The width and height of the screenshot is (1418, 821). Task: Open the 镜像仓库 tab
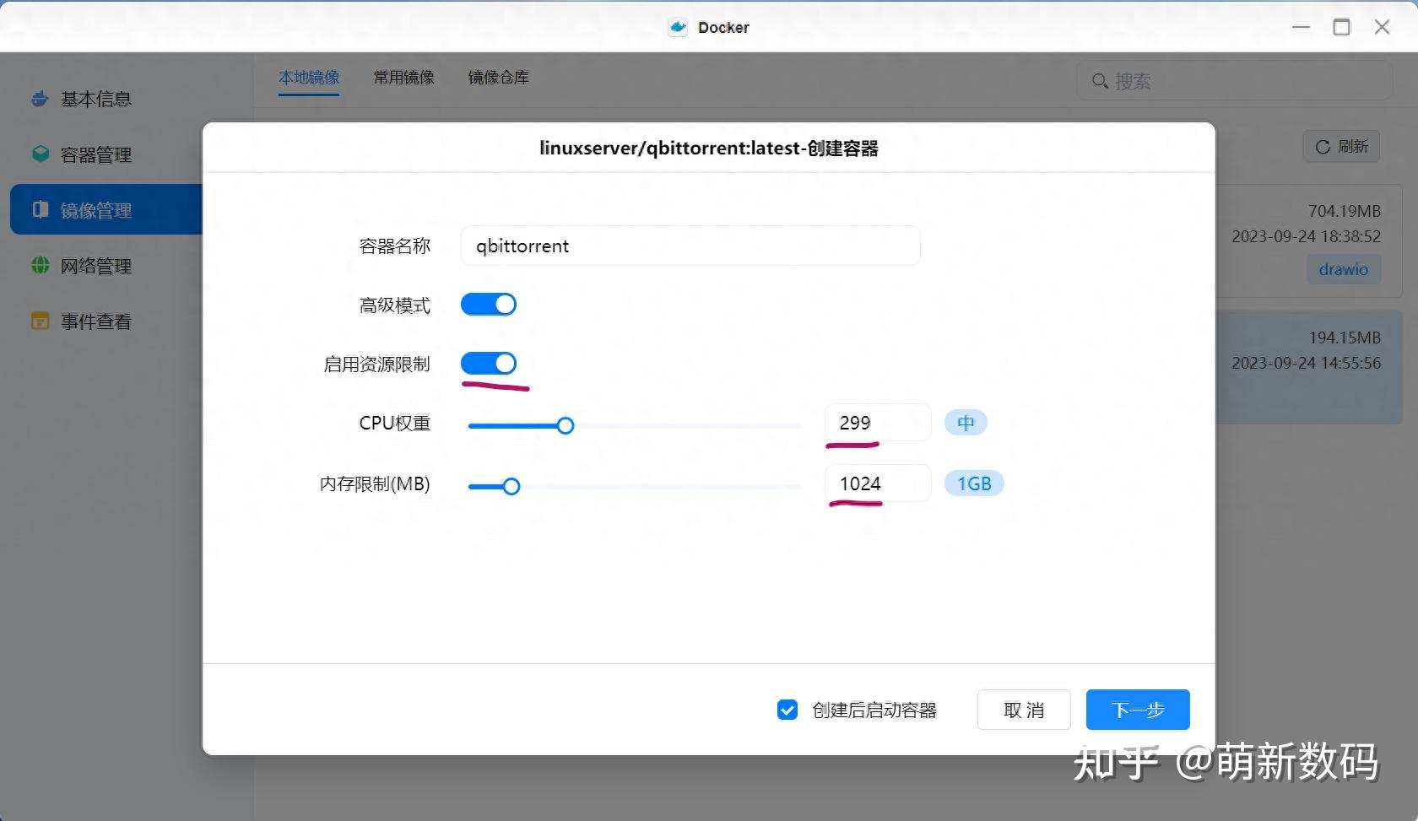[x=498, y=77]
